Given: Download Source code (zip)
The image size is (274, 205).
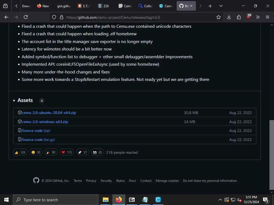Looking at the screenshot, I should pos(36,131).
